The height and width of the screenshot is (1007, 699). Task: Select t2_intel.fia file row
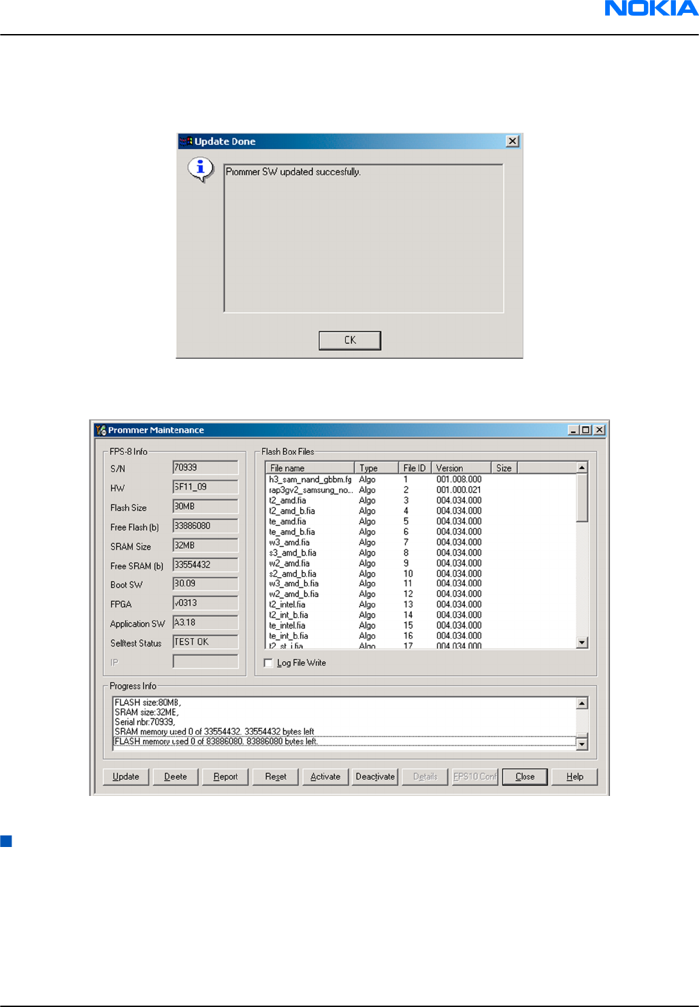pyautogui.click(x=421, y=605)
